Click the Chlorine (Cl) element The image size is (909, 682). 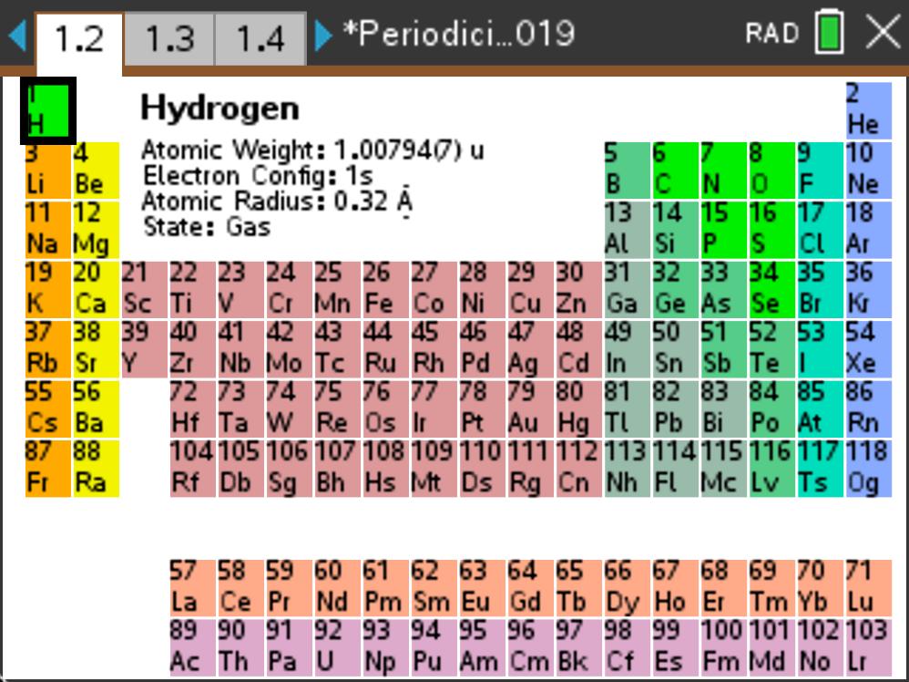[819, 229]
